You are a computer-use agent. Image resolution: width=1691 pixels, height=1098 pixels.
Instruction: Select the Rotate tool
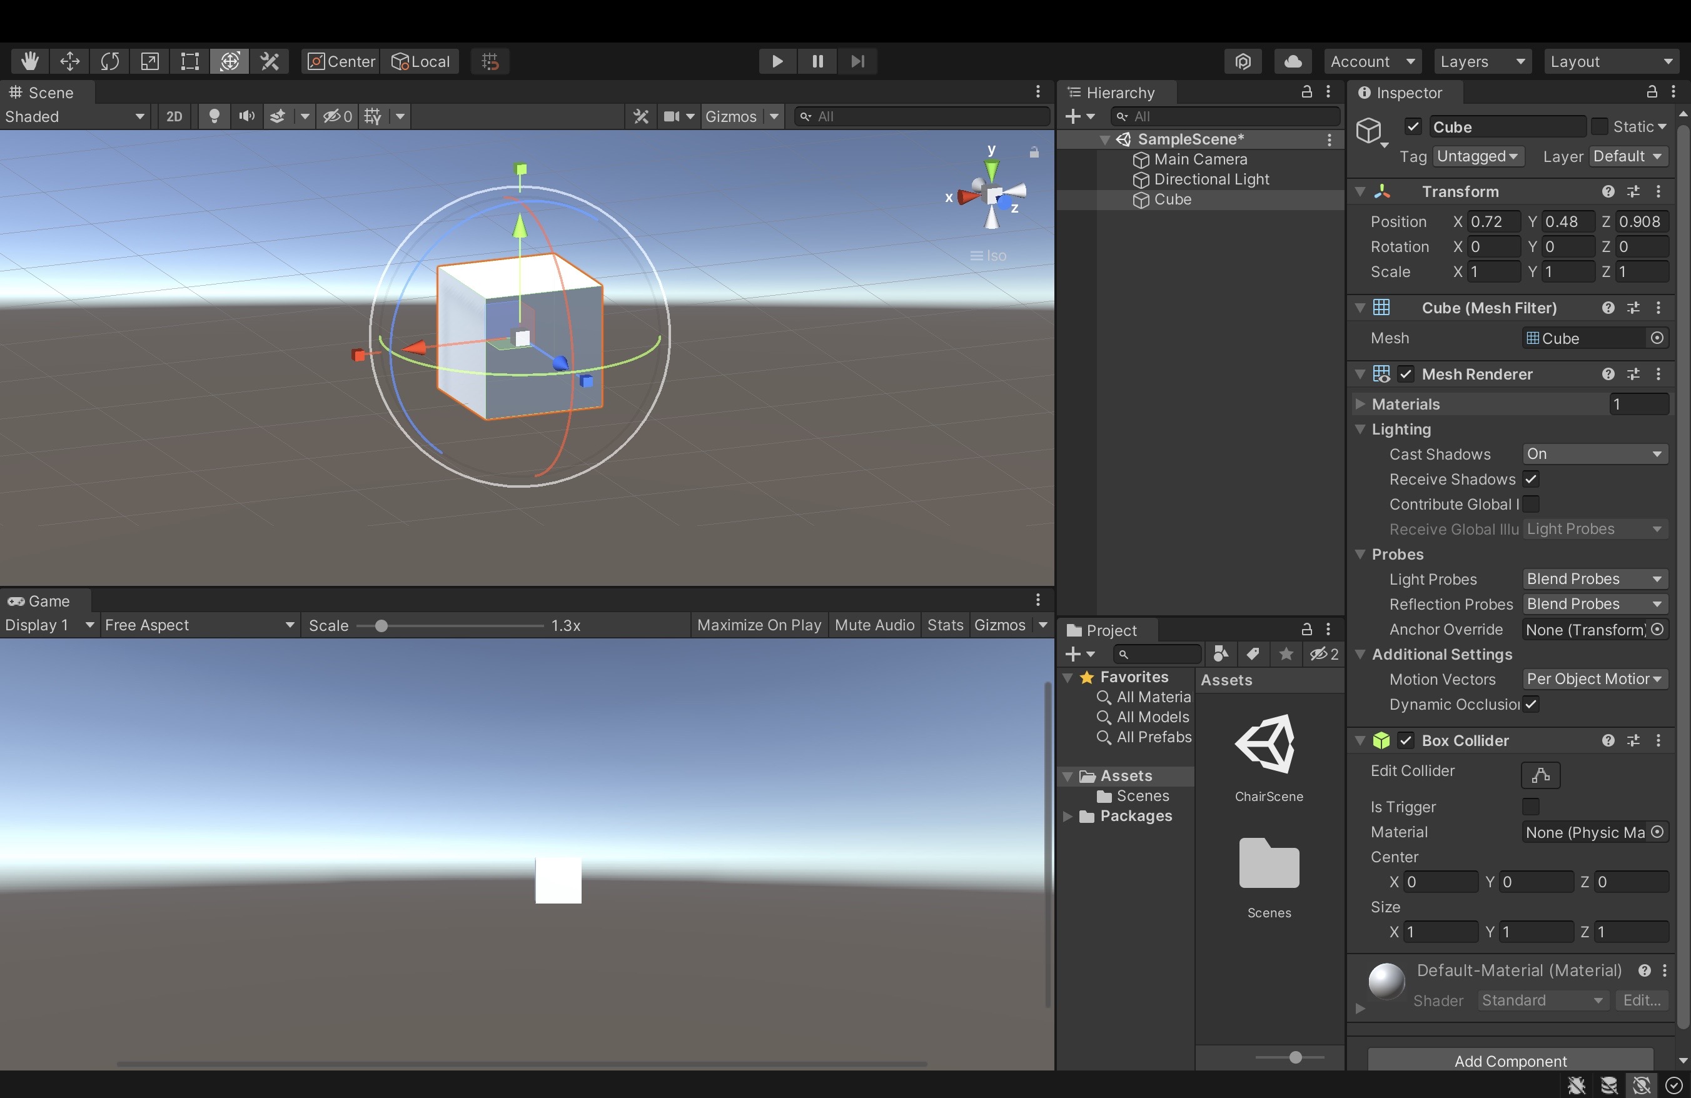tap(109, 61)
